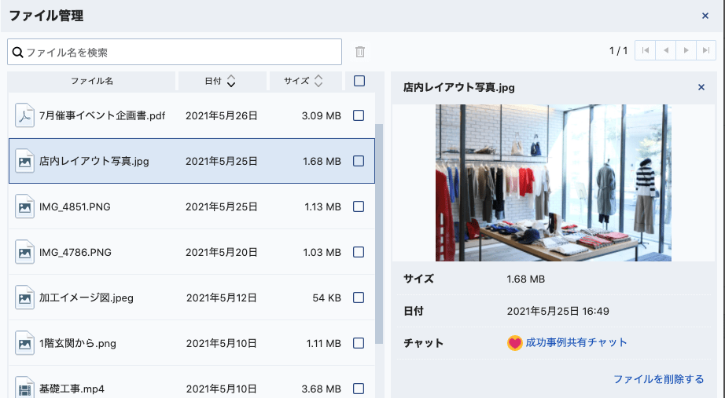Sort files by サイズ column
Screen dimensions: 725x398
(x=304, y=81)
